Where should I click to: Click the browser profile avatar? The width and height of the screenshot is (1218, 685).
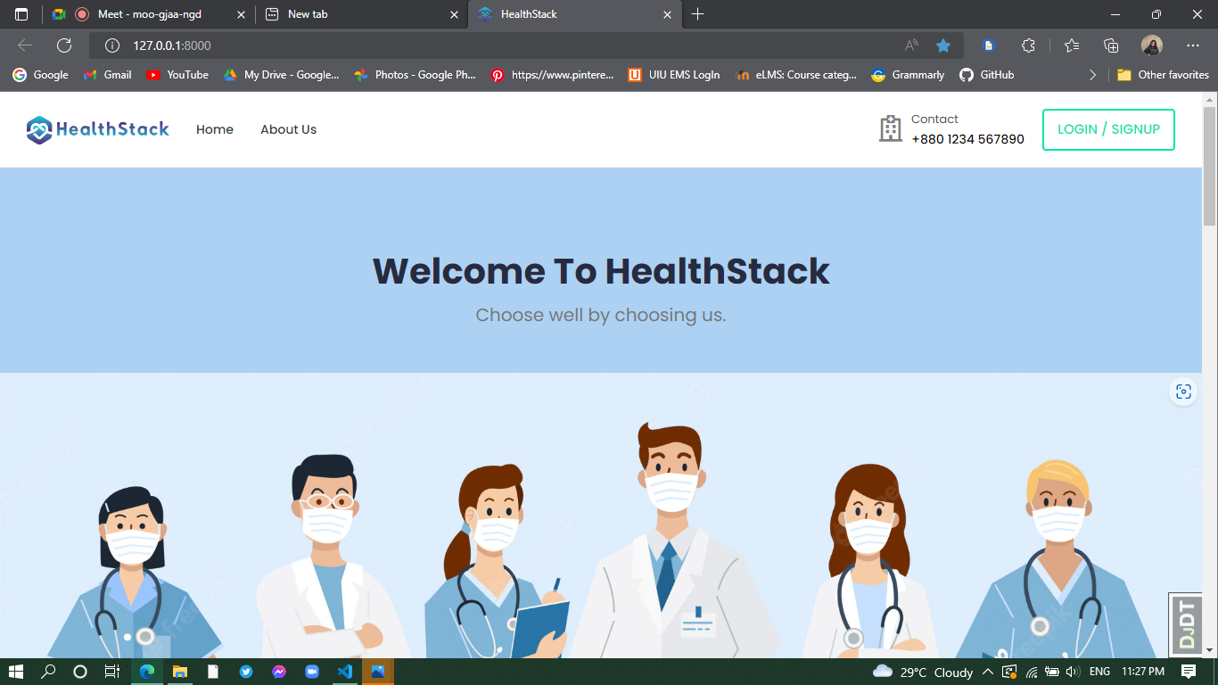(x=1152, y=45)
